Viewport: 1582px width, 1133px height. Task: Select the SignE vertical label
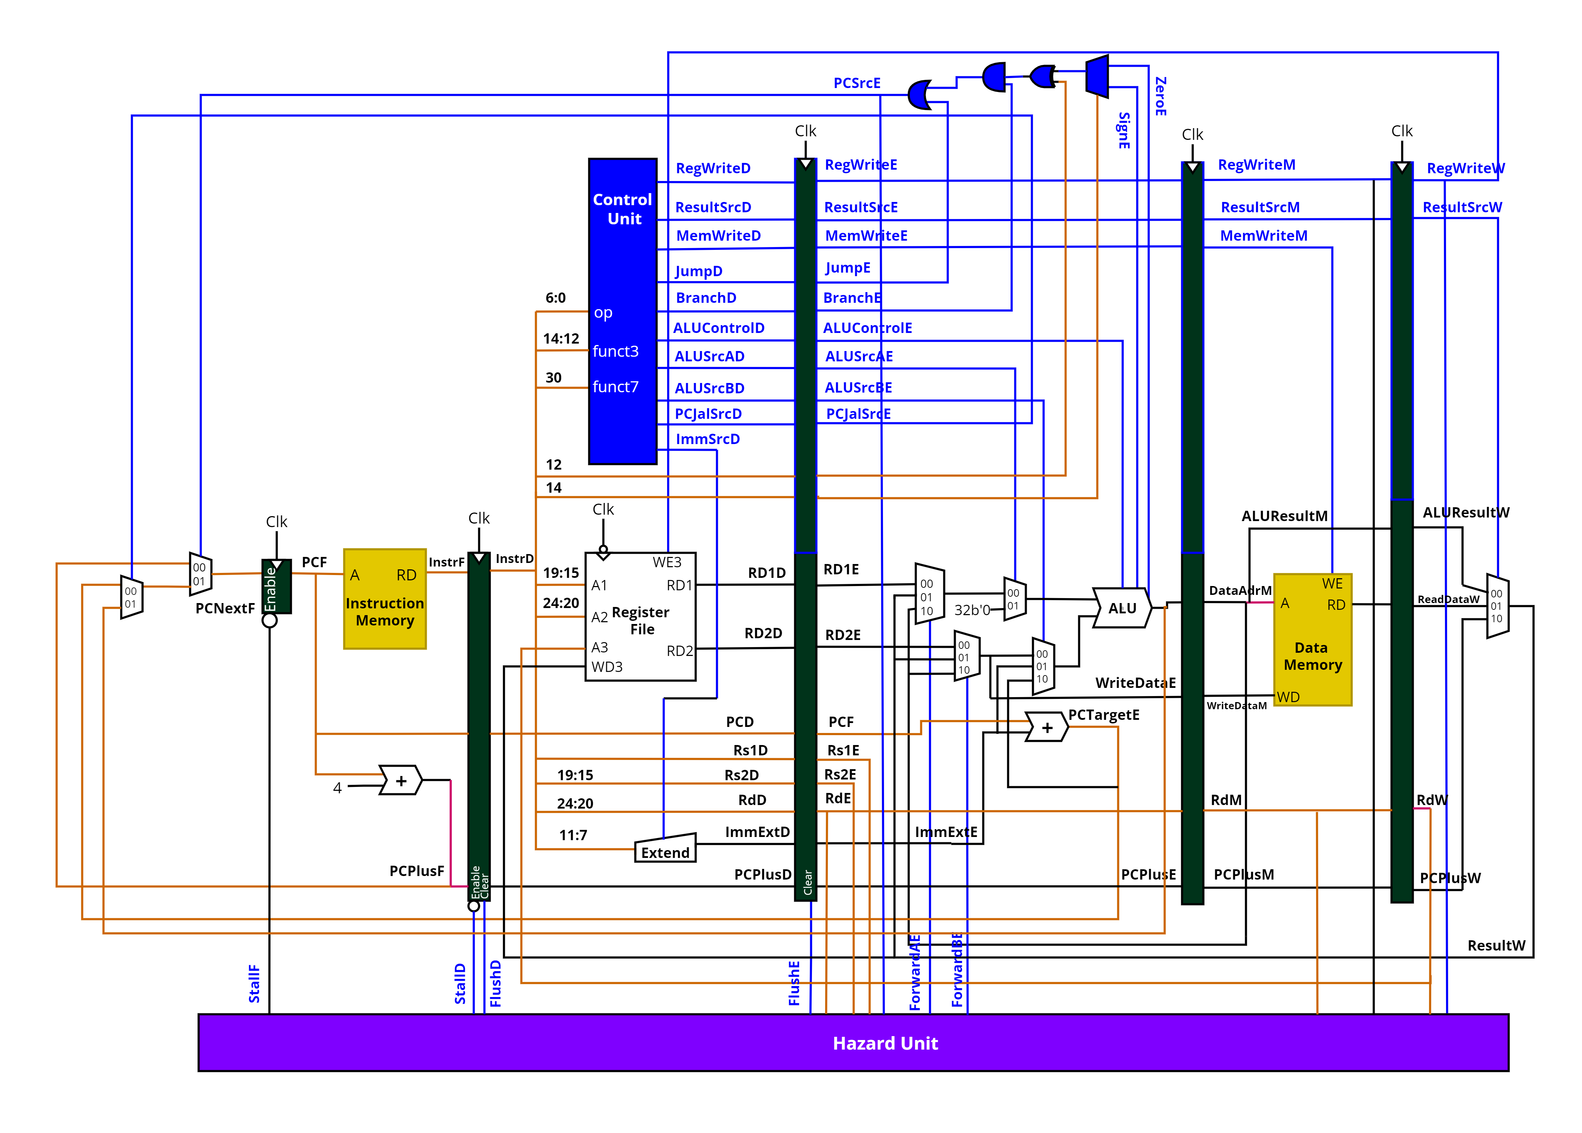tap(1123, 130)
